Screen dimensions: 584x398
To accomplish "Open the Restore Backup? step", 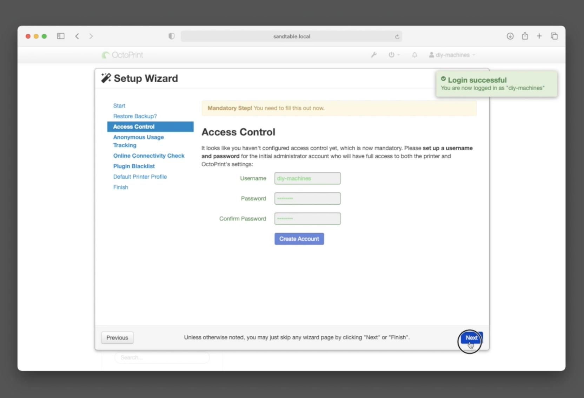I will click(x=135, y=116).
